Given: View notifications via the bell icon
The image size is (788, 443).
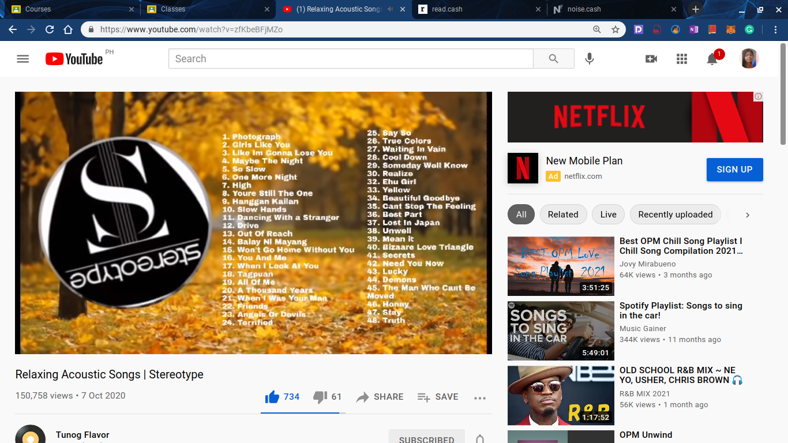Looking at the screenshot, I should [x=712, y=59].
